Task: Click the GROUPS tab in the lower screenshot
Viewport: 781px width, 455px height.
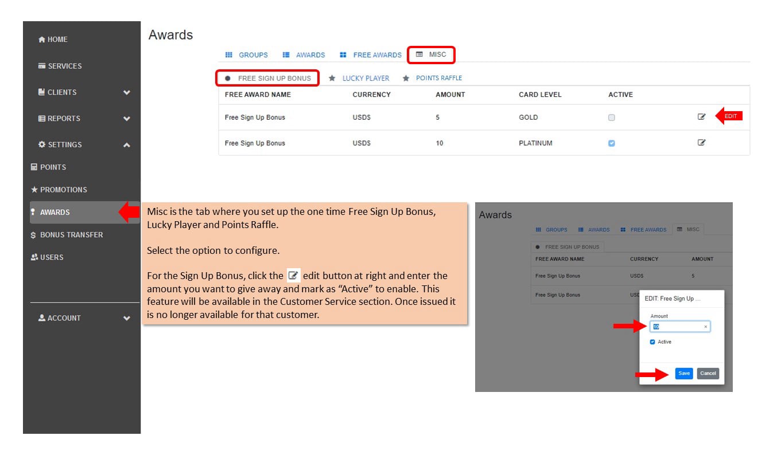Action: pyautogui.click(x=551, y=230)
